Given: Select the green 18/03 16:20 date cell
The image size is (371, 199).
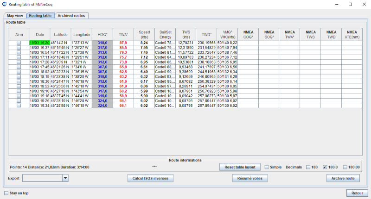Looking at the screenshot, I should [x=39, y=42].
